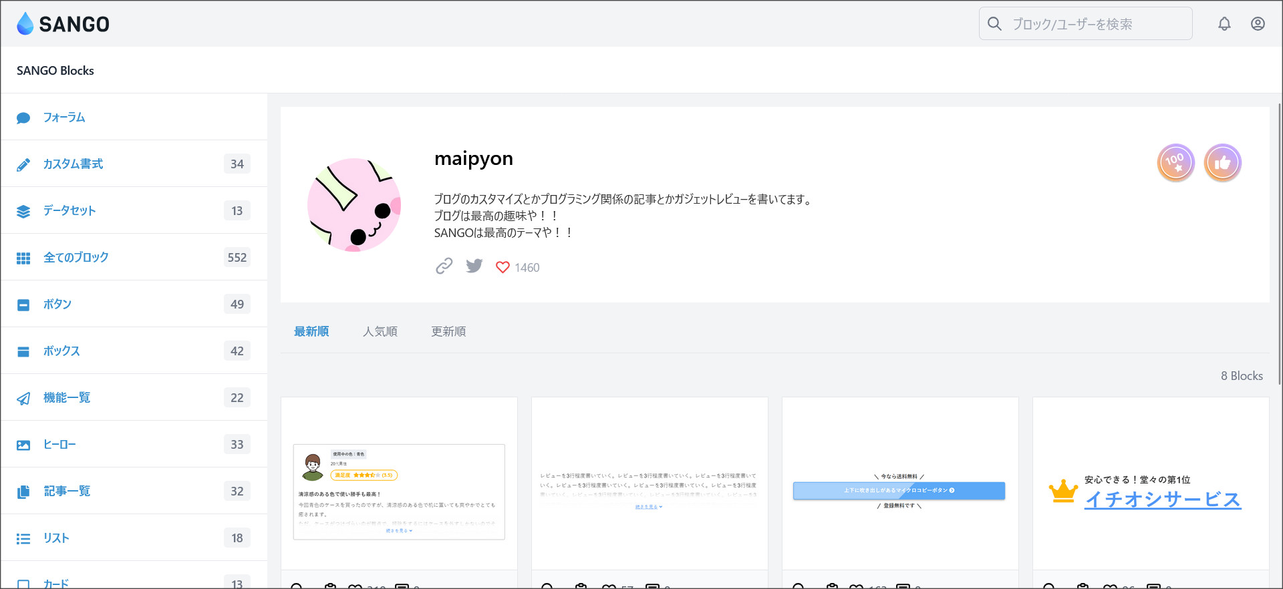Image resolution: width=1283 pixels, height=589 pixels.
Task: Click the SANGO water drop logo
Action: pyautogui.click(x=25, y=24)
